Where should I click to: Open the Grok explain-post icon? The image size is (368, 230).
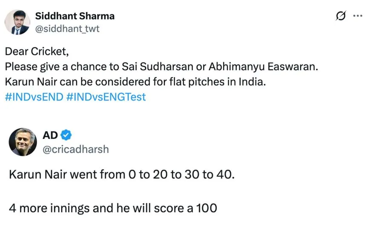(x=341, y=16)
